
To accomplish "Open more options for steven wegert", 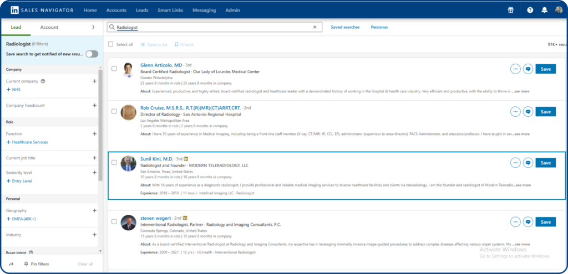I will pyautogui.click(x=515, y=222).
